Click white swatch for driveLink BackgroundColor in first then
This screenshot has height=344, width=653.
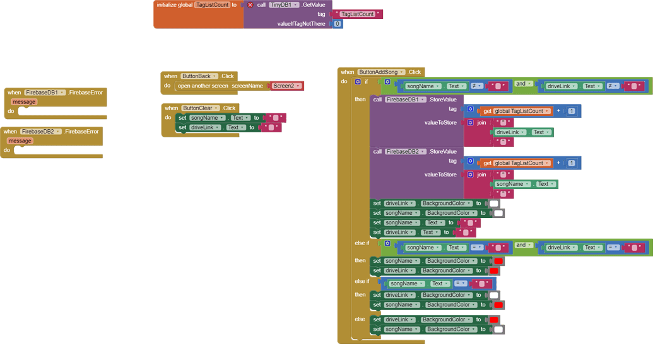tap(494, 204)
